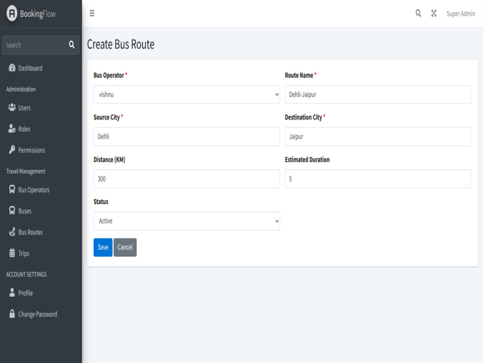Open the top navbar search icon
This screenshot has height=363, width=484.
pos(418,13)
